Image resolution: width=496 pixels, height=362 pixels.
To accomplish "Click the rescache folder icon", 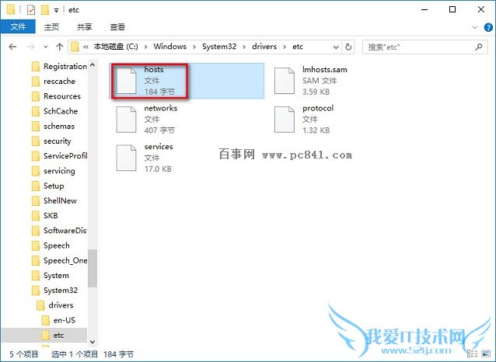I will [36, 82].
